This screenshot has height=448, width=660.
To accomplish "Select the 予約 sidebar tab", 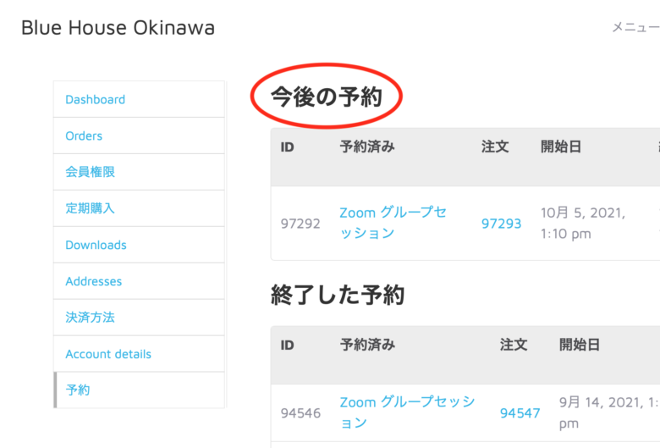I will [78, 390].
